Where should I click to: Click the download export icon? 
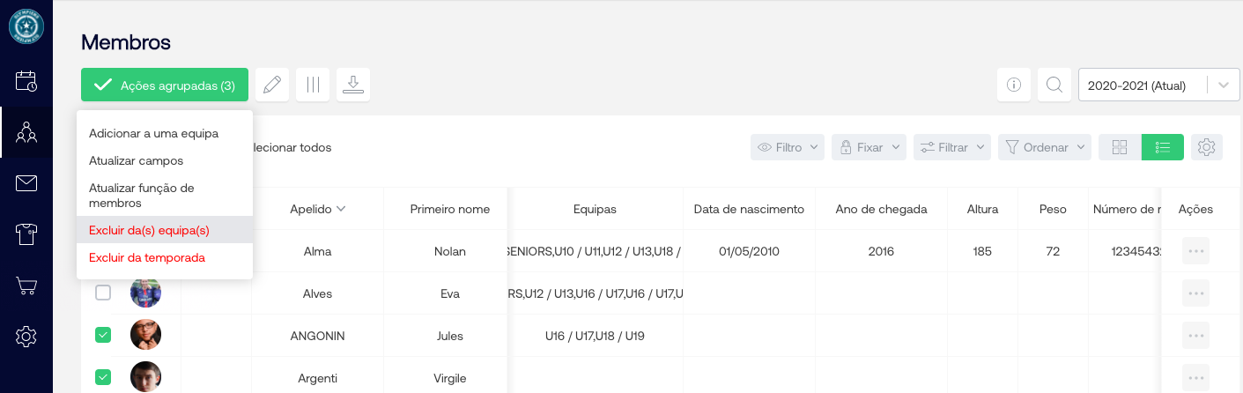(x=353, y=85)
